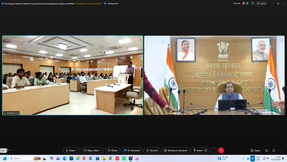Open the notification center icon

click(283, 158)
